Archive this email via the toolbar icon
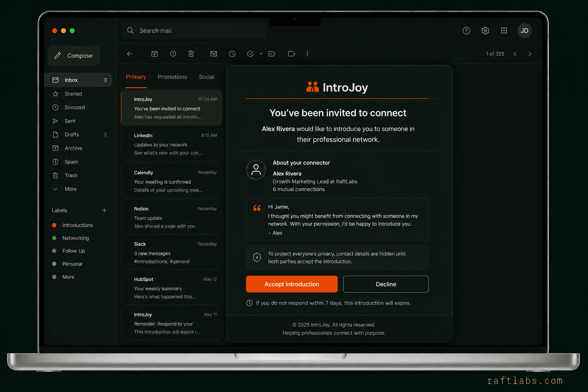This screenshot has width=588, height=392. (155, 54)
